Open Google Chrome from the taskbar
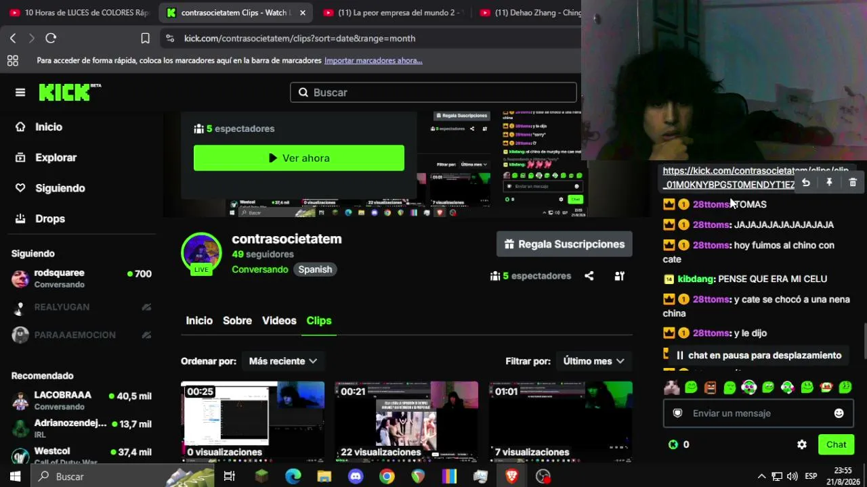 (387, 477)
